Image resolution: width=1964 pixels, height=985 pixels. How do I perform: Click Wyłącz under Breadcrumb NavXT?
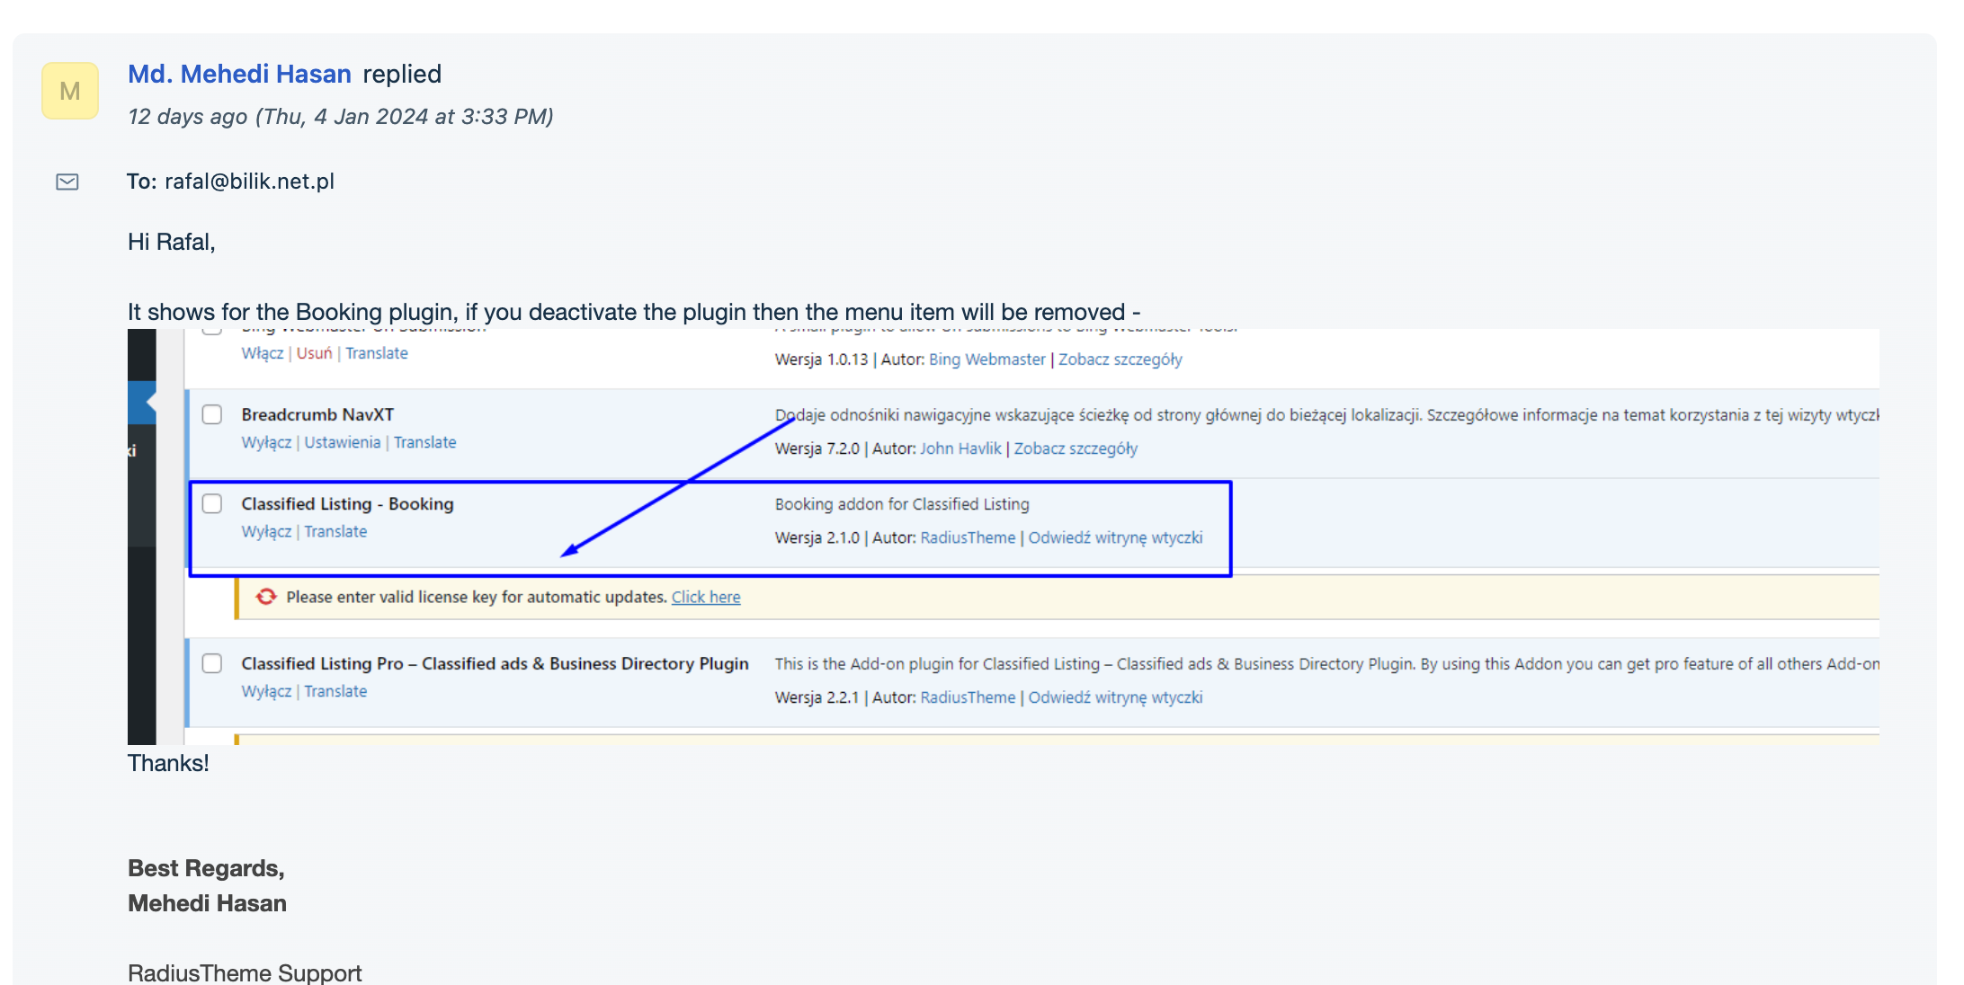tap(266, 442)
